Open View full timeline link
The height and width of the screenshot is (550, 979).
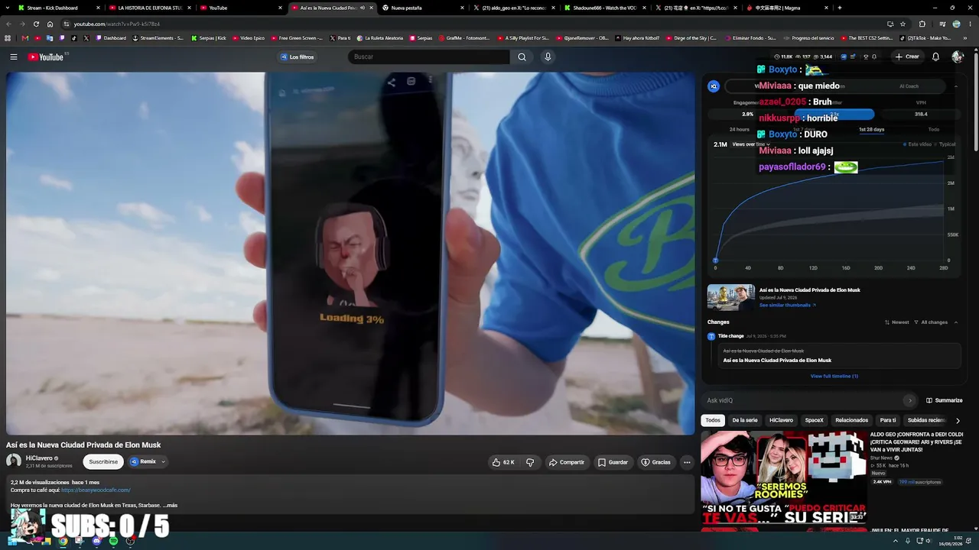pyautogui.click(x=834, y=376)
